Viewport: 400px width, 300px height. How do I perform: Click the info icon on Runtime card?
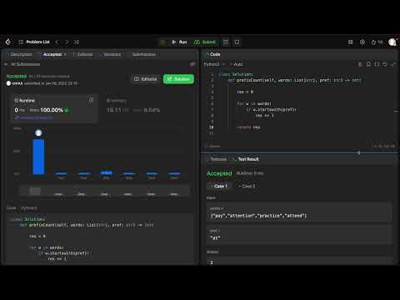coord(91,100)
